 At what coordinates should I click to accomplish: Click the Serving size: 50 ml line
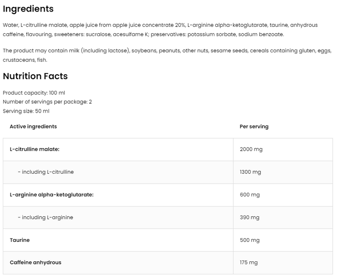click(26, 111)
